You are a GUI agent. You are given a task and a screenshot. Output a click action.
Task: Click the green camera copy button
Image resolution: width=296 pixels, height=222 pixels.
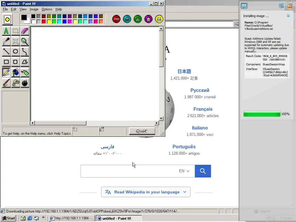138,19
